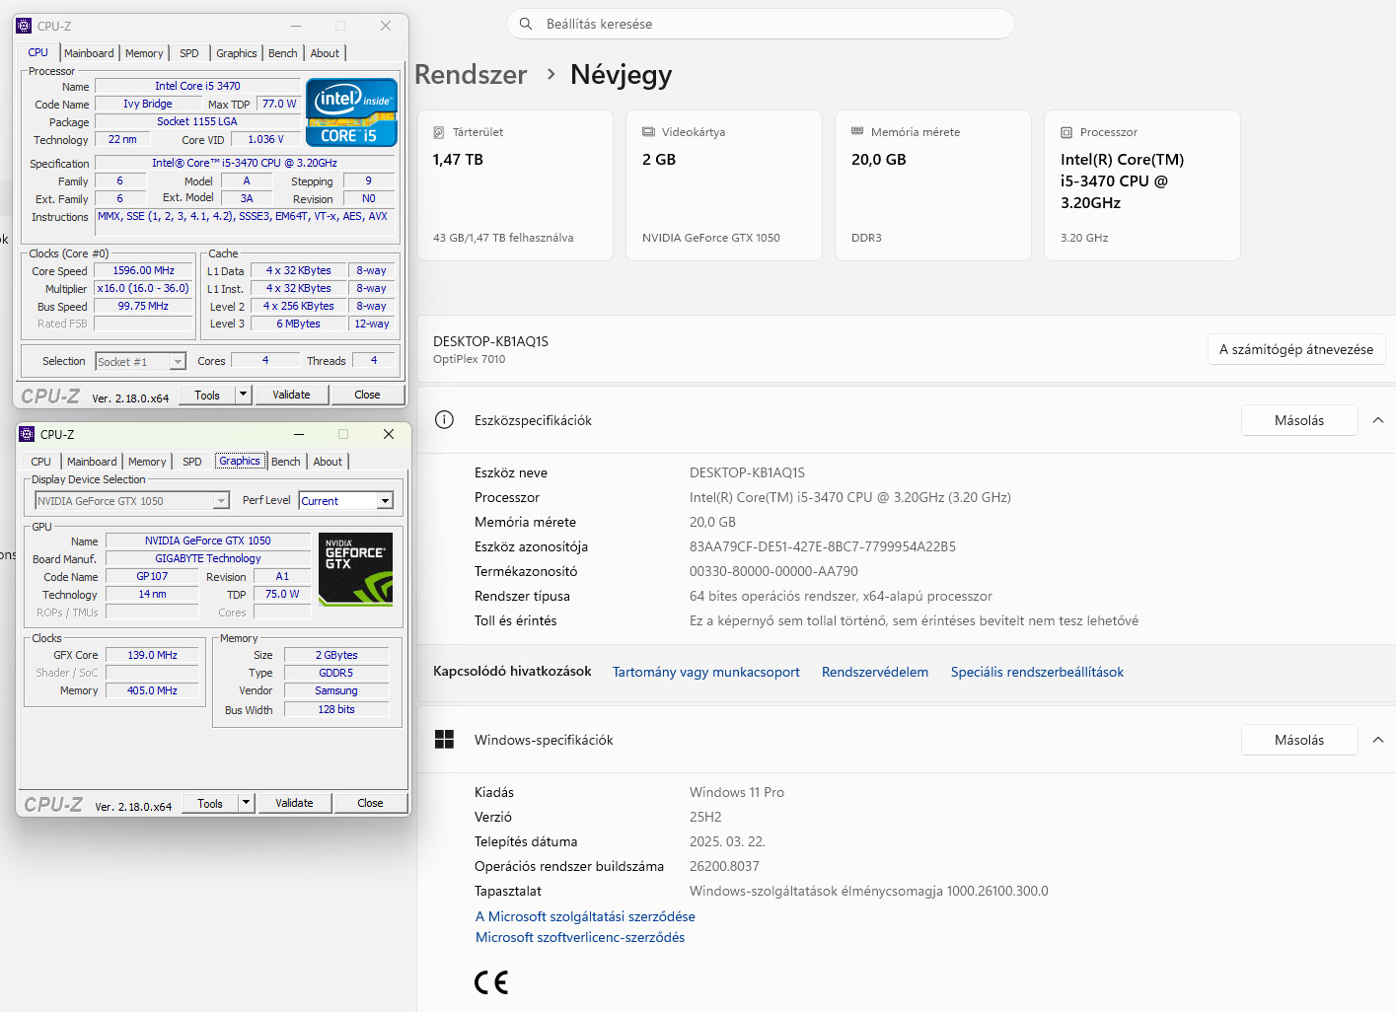Open the NVIDIA GeForce GTX 1050 device dropdown
This screenshot has width=1396, height=1012.
coord(222,501)
